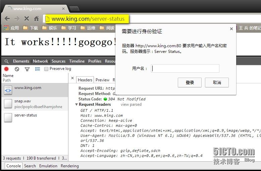The width and height of the screenshot is (261, 171).
Task: Select the www.king.com request row
Action: (x=35, y=90)
